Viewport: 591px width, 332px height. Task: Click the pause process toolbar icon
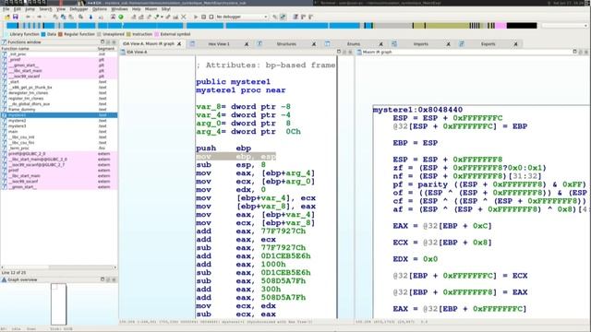click(x=203, y=17)
